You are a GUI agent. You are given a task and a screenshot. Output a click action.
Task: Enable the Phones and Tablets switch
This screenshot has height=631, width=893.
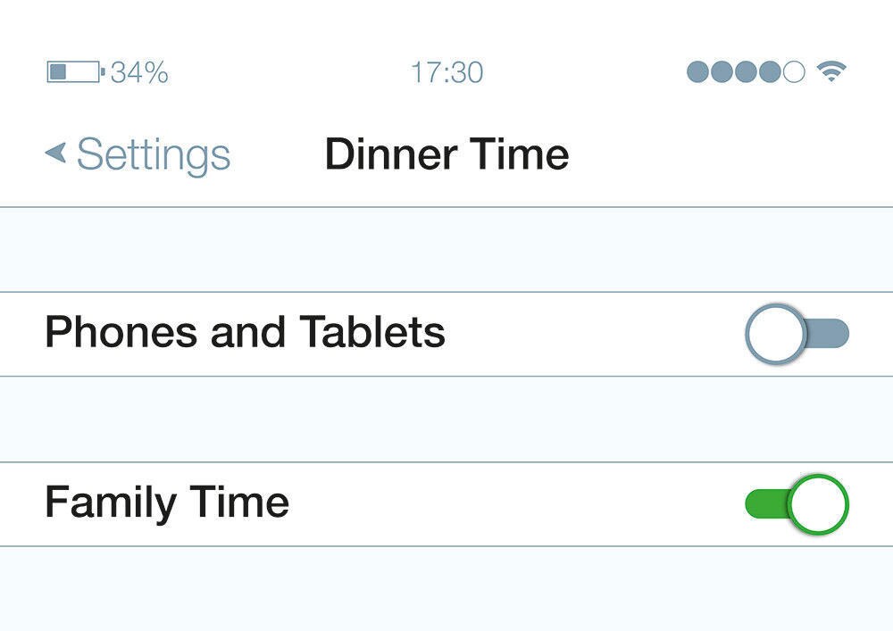(797, 334)
